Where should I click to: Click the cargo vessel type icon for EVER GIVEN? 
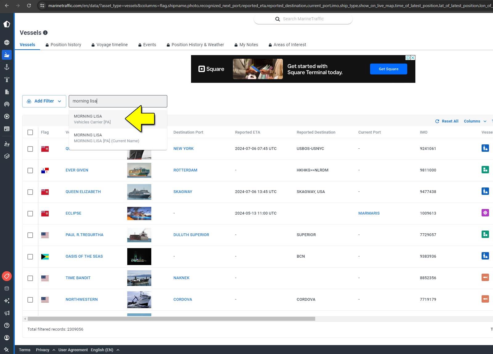(485, 170)
